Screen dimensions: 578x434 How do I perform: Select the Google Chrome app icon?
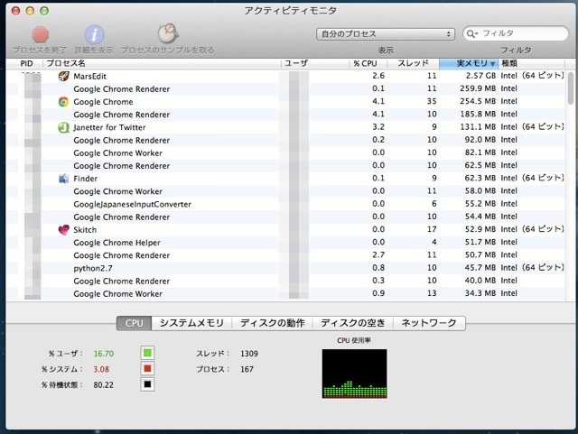[63, 102]
